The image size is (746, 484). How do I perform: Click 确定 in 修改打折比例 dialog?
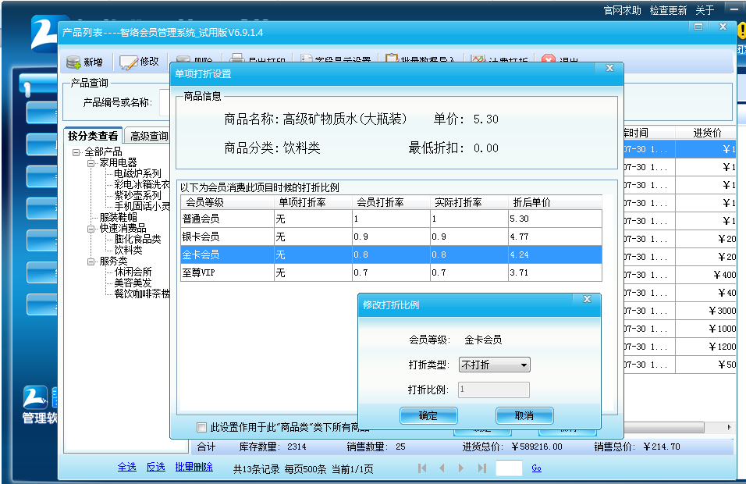point(428,415)
